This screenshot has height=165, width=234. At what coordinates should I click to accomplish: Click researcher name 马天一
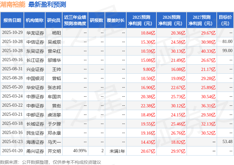click(x=54, y=142)
